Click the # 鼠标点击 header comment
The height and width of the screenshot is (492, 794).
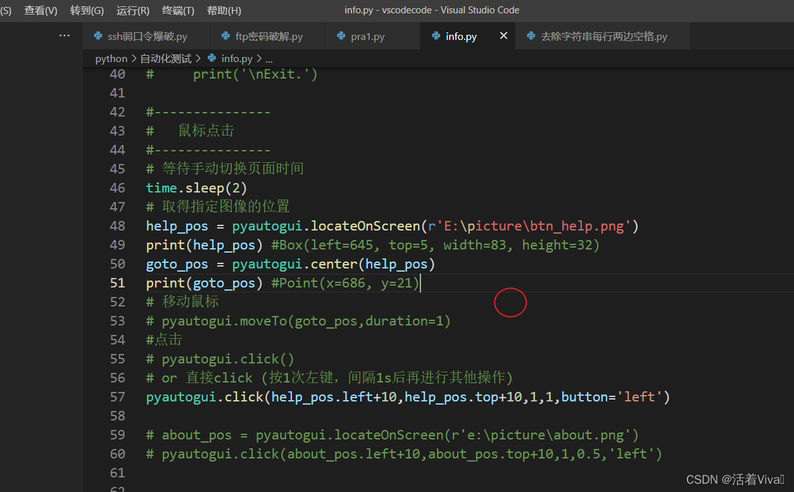tap(190, 130)
